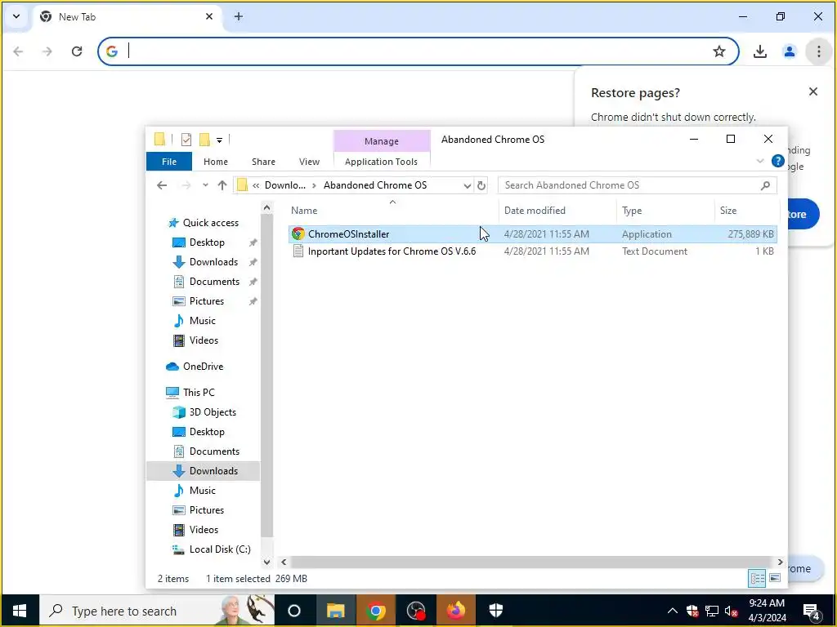This screenshot has width=837, height=627.
Task: Open pinned Desktop under Quick access
Action: click(207, 242)
